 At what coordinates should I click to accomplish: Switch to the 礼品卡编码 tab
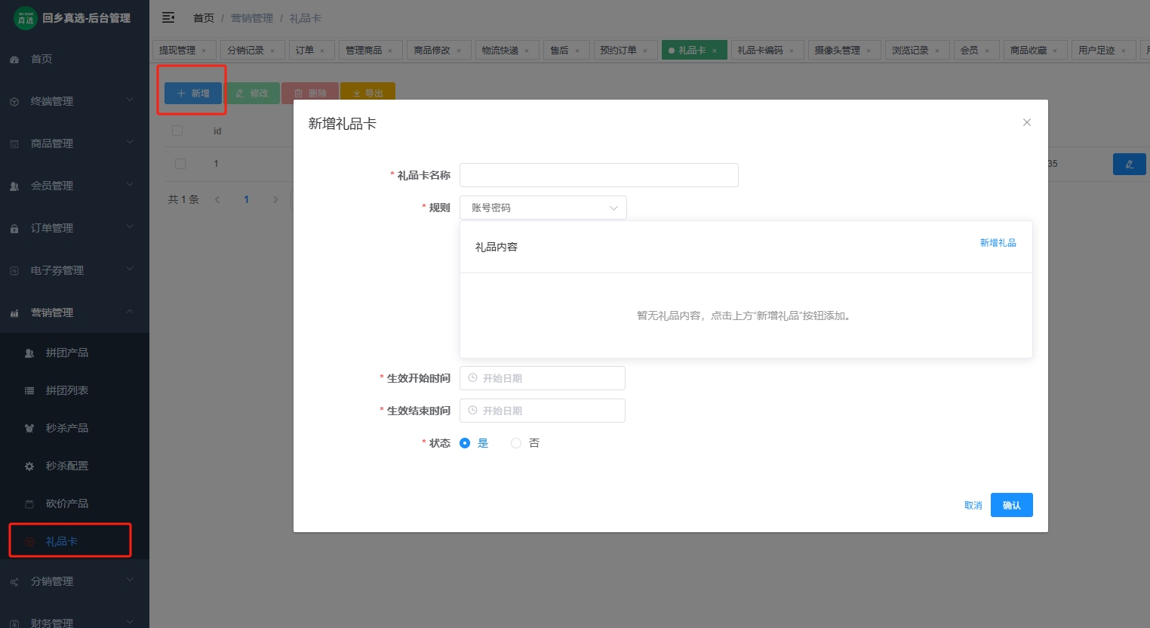762,49
